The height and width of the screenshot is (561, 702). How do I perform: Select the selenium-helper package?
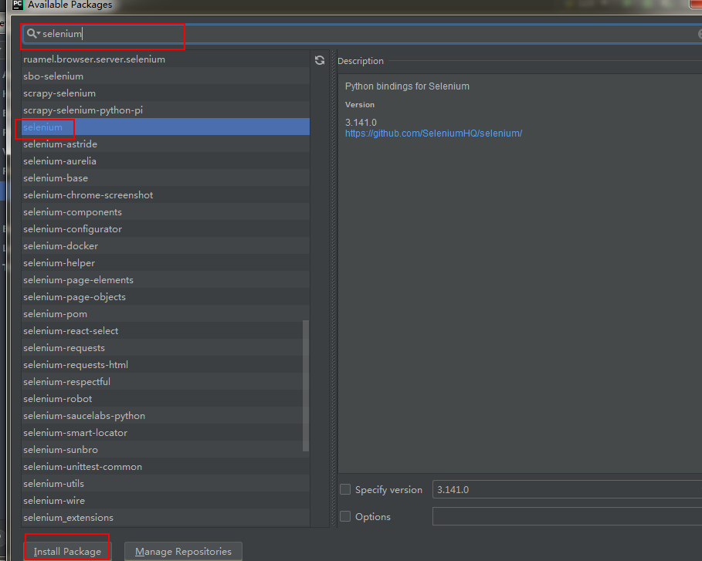pos(165,263)
